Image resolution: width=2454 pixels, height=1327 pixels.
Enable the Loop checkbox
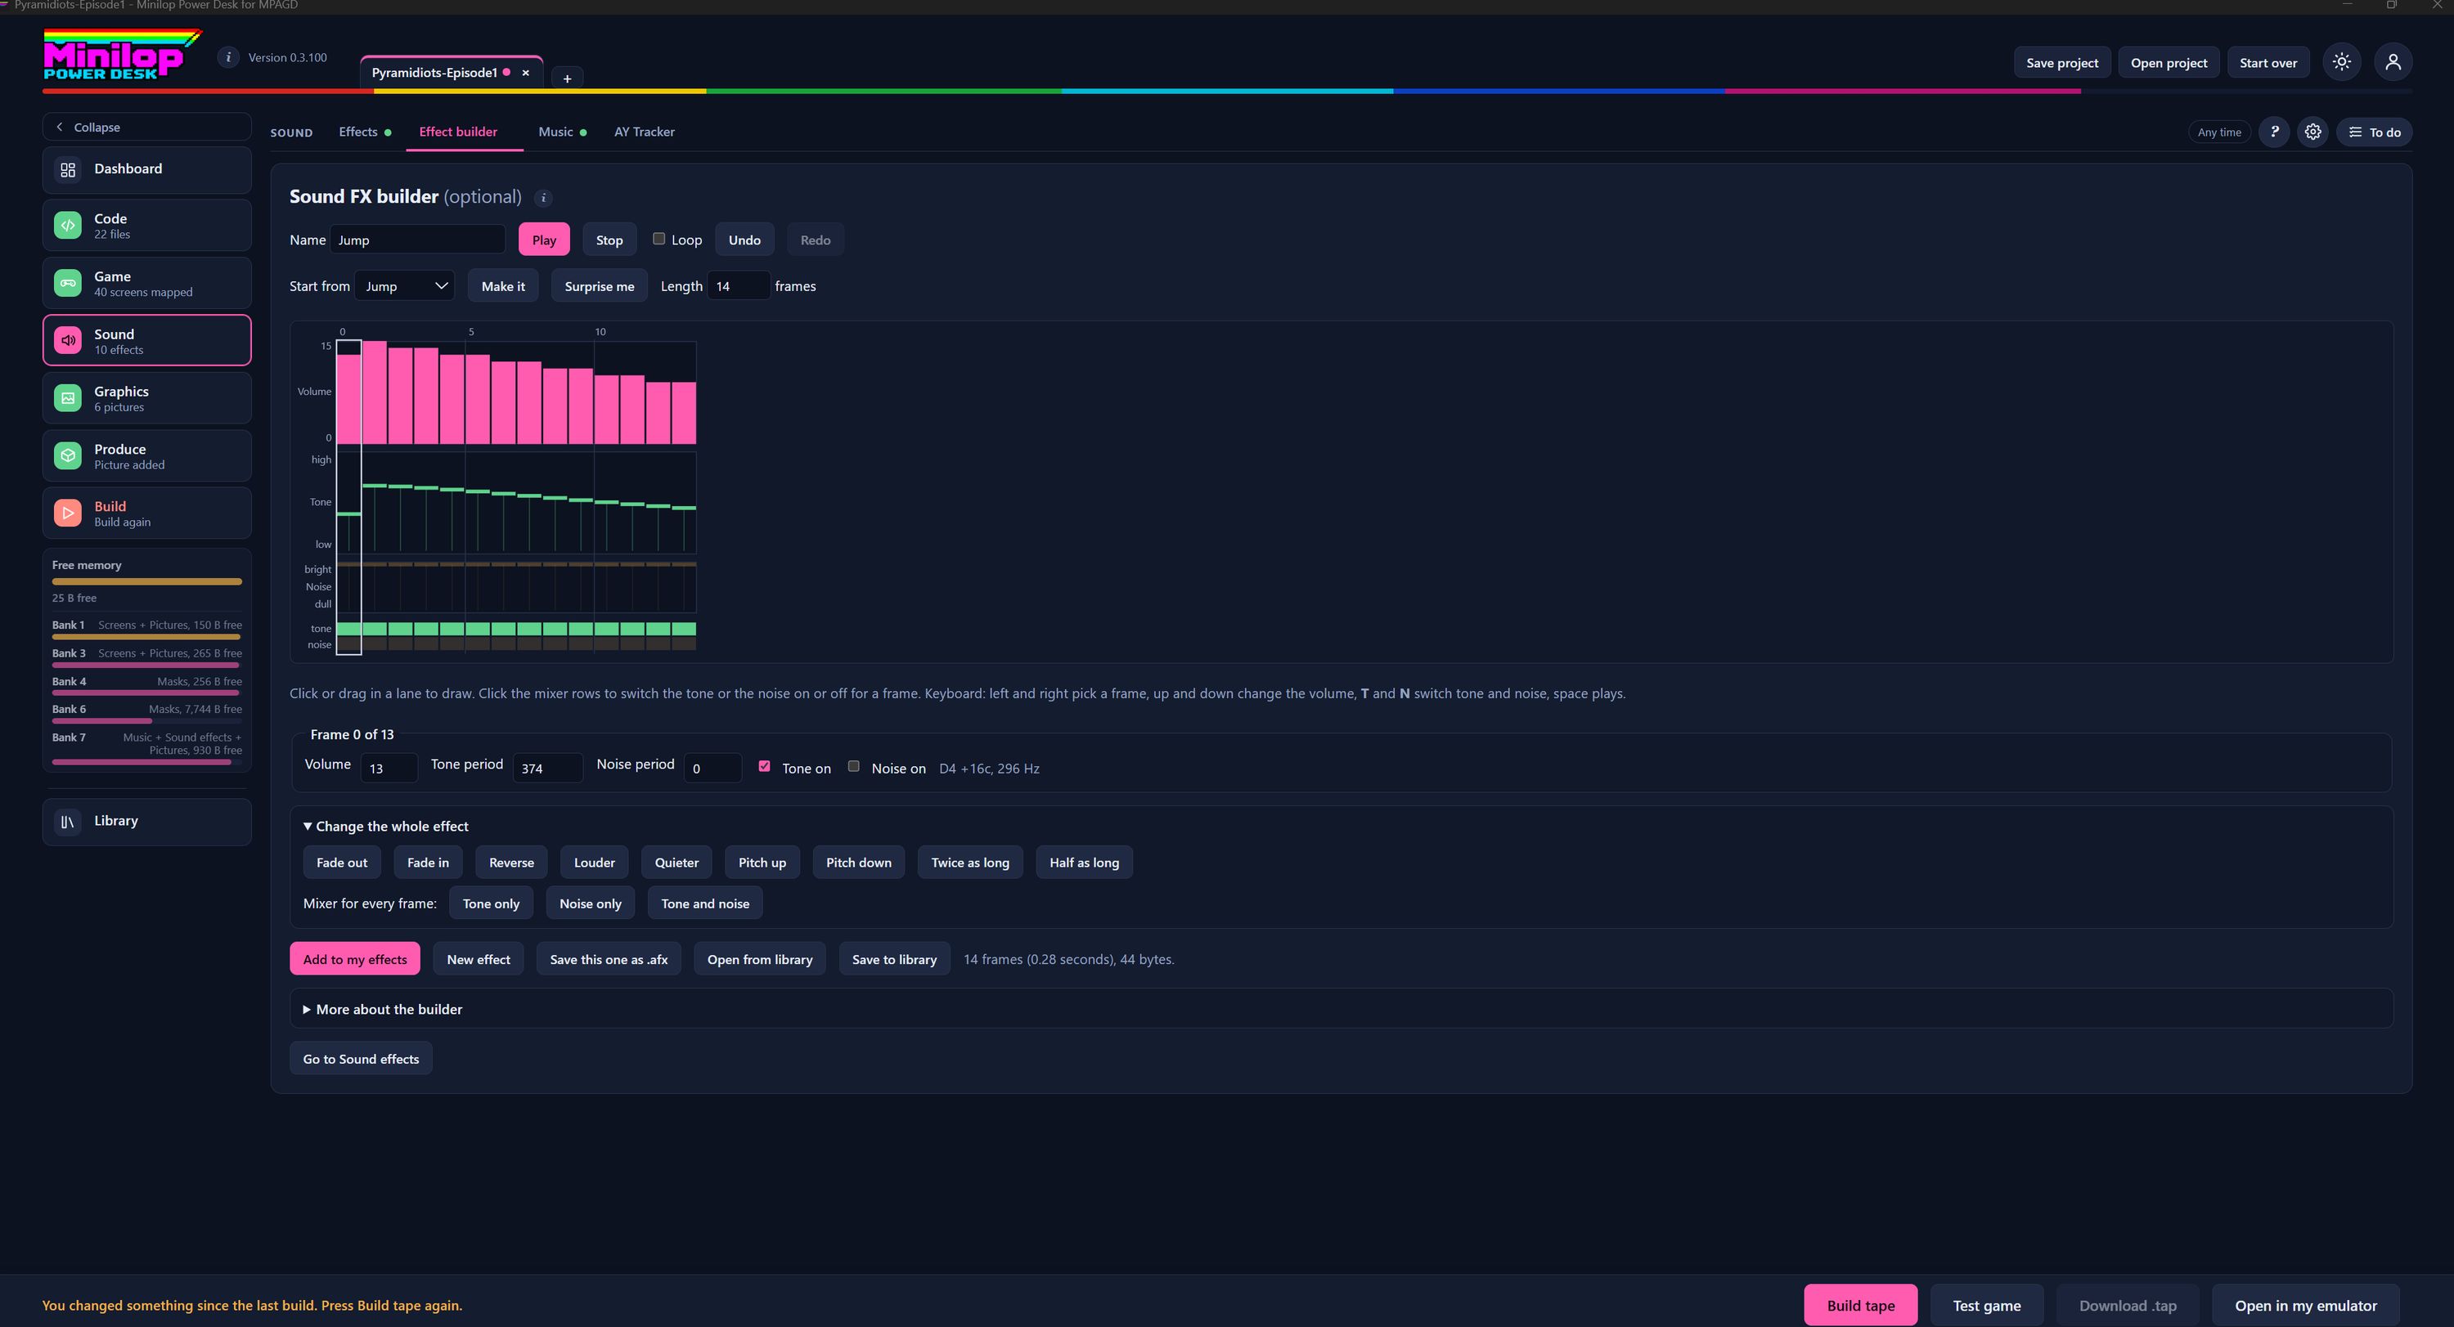click(x=658, y=239)
